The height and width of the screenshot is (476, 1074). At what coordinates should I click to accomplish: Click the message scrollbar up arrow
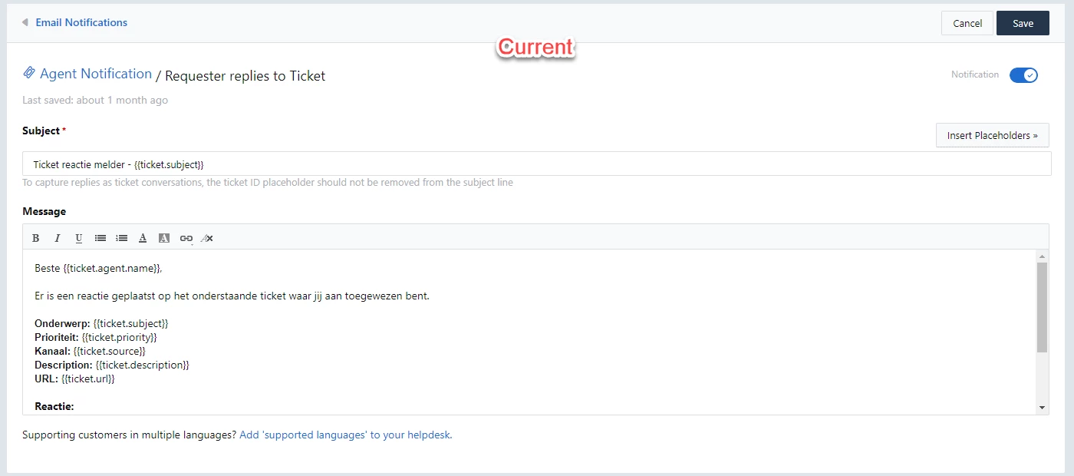1042,256
